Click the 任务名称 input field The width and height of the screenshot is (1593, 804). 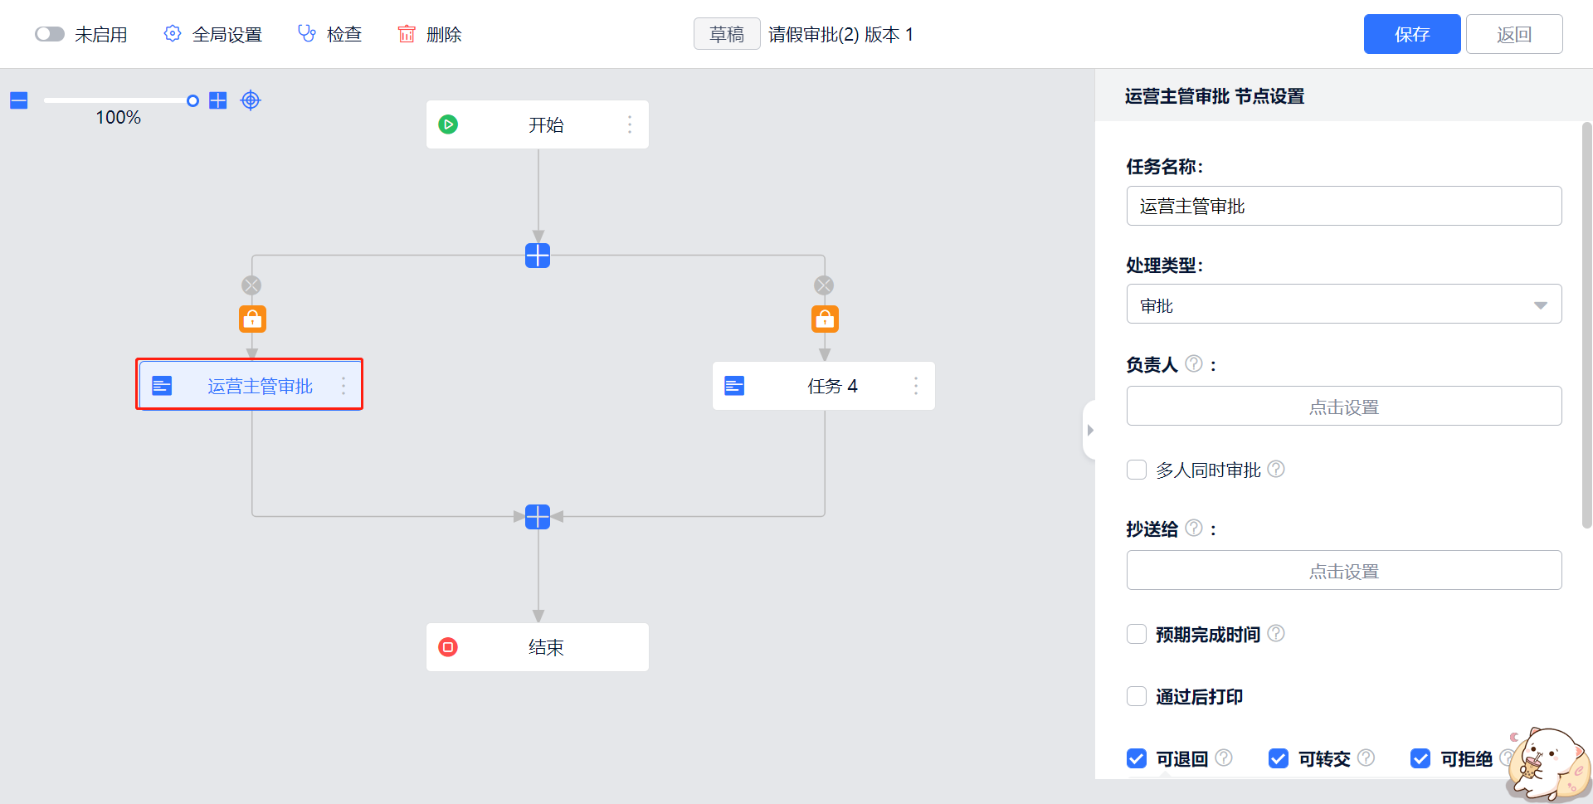coord(1343,206)
